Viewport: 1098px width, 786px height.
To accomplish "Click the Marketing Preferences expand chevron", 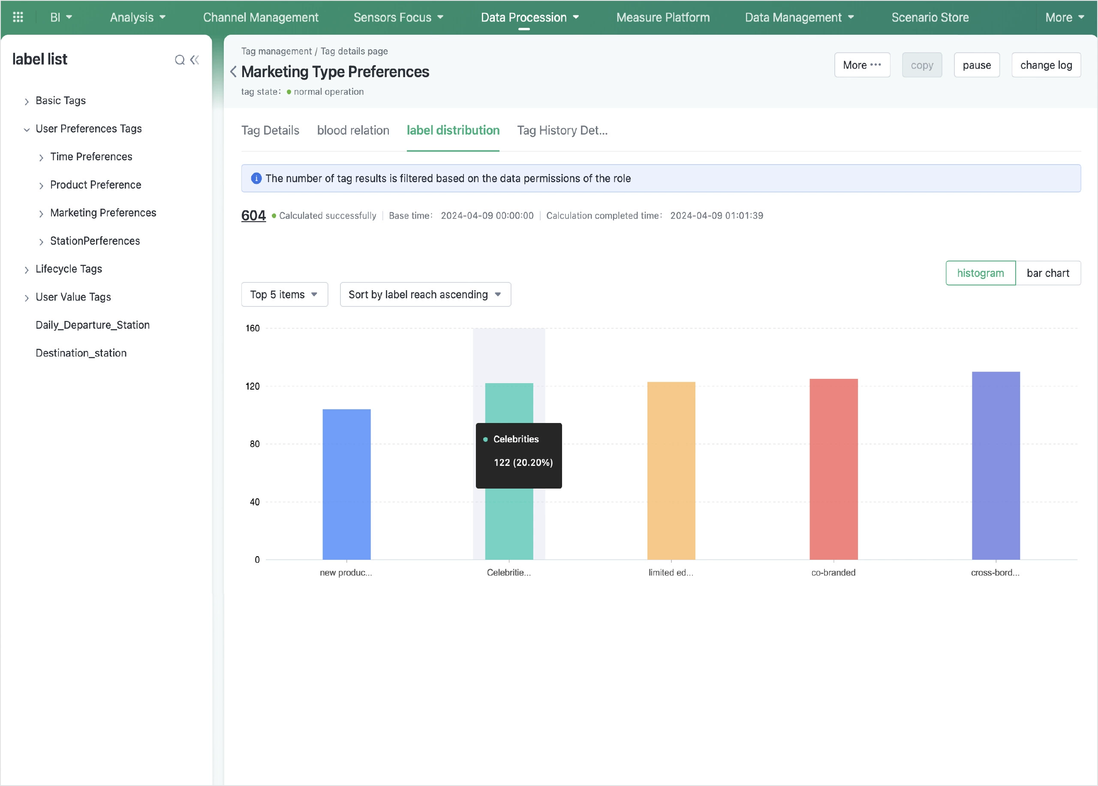I will 41,213.
